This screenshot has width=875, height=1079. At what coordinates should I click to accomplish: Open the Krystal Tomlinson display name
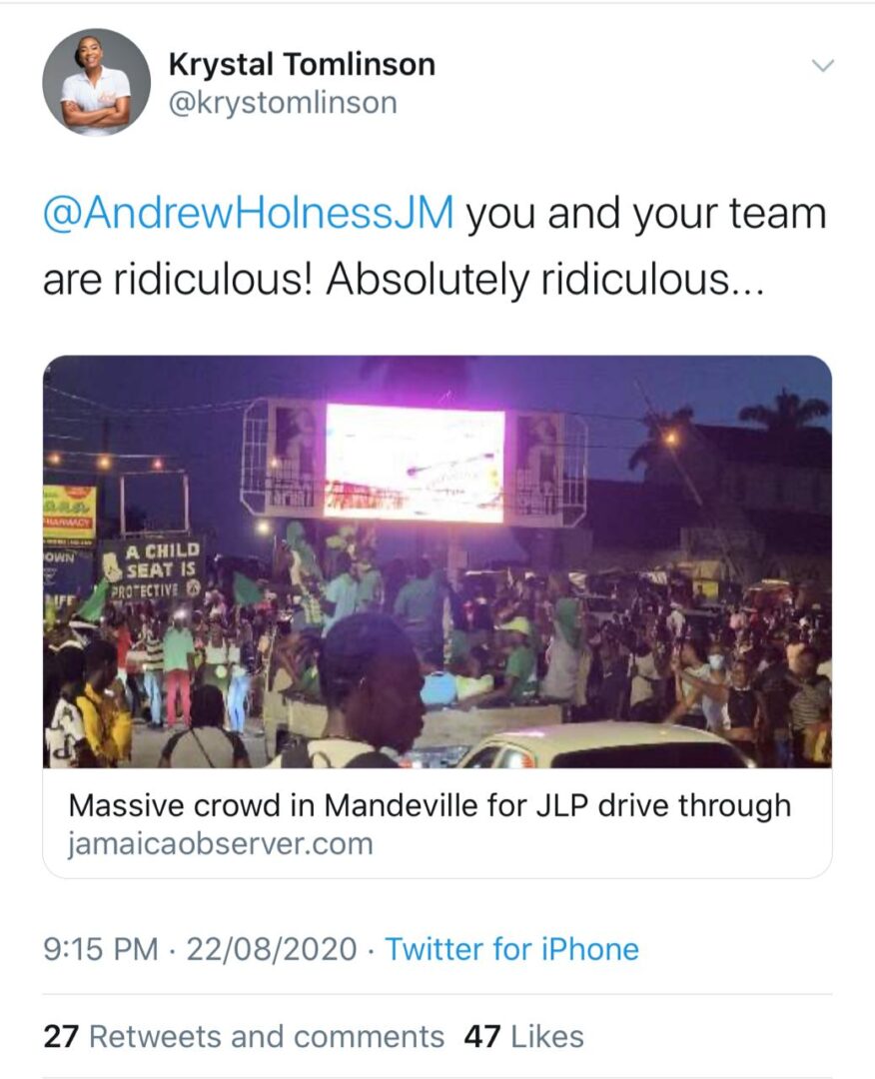(x=302, y=64)
